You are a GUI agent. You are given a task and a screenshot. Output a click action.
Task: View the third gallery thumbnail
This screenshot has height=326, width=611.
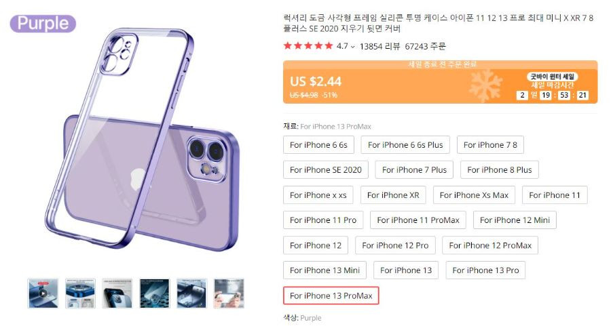(x=117, y=293)
